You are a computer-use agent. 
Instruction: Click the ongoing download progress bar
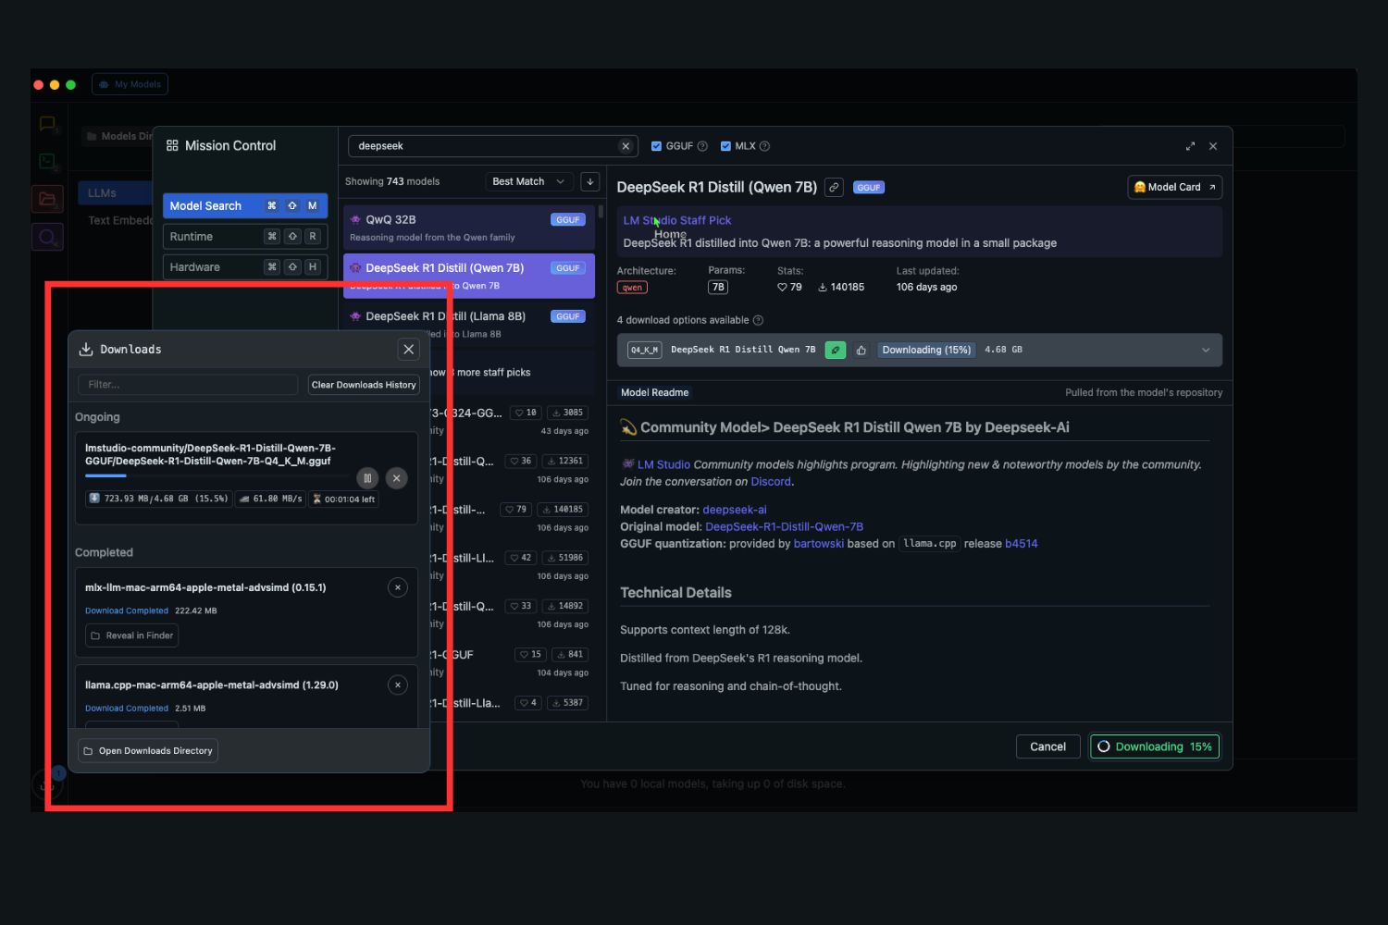[x=218, y=475]
